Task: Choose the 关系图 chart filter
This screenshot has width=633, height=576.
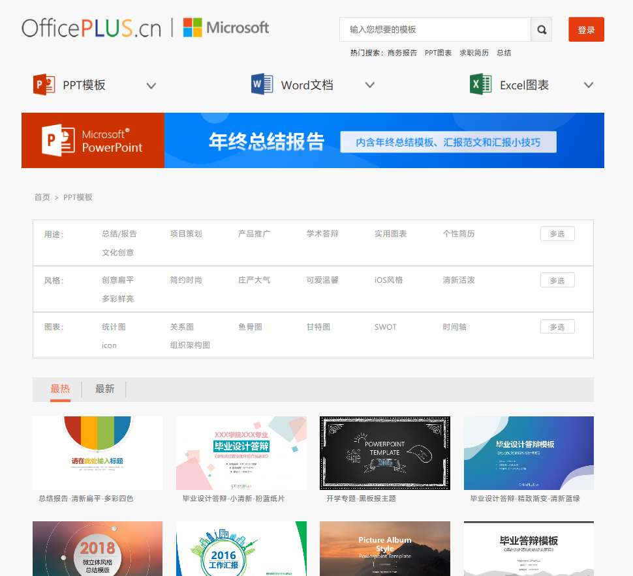Action: pos(181,327)
